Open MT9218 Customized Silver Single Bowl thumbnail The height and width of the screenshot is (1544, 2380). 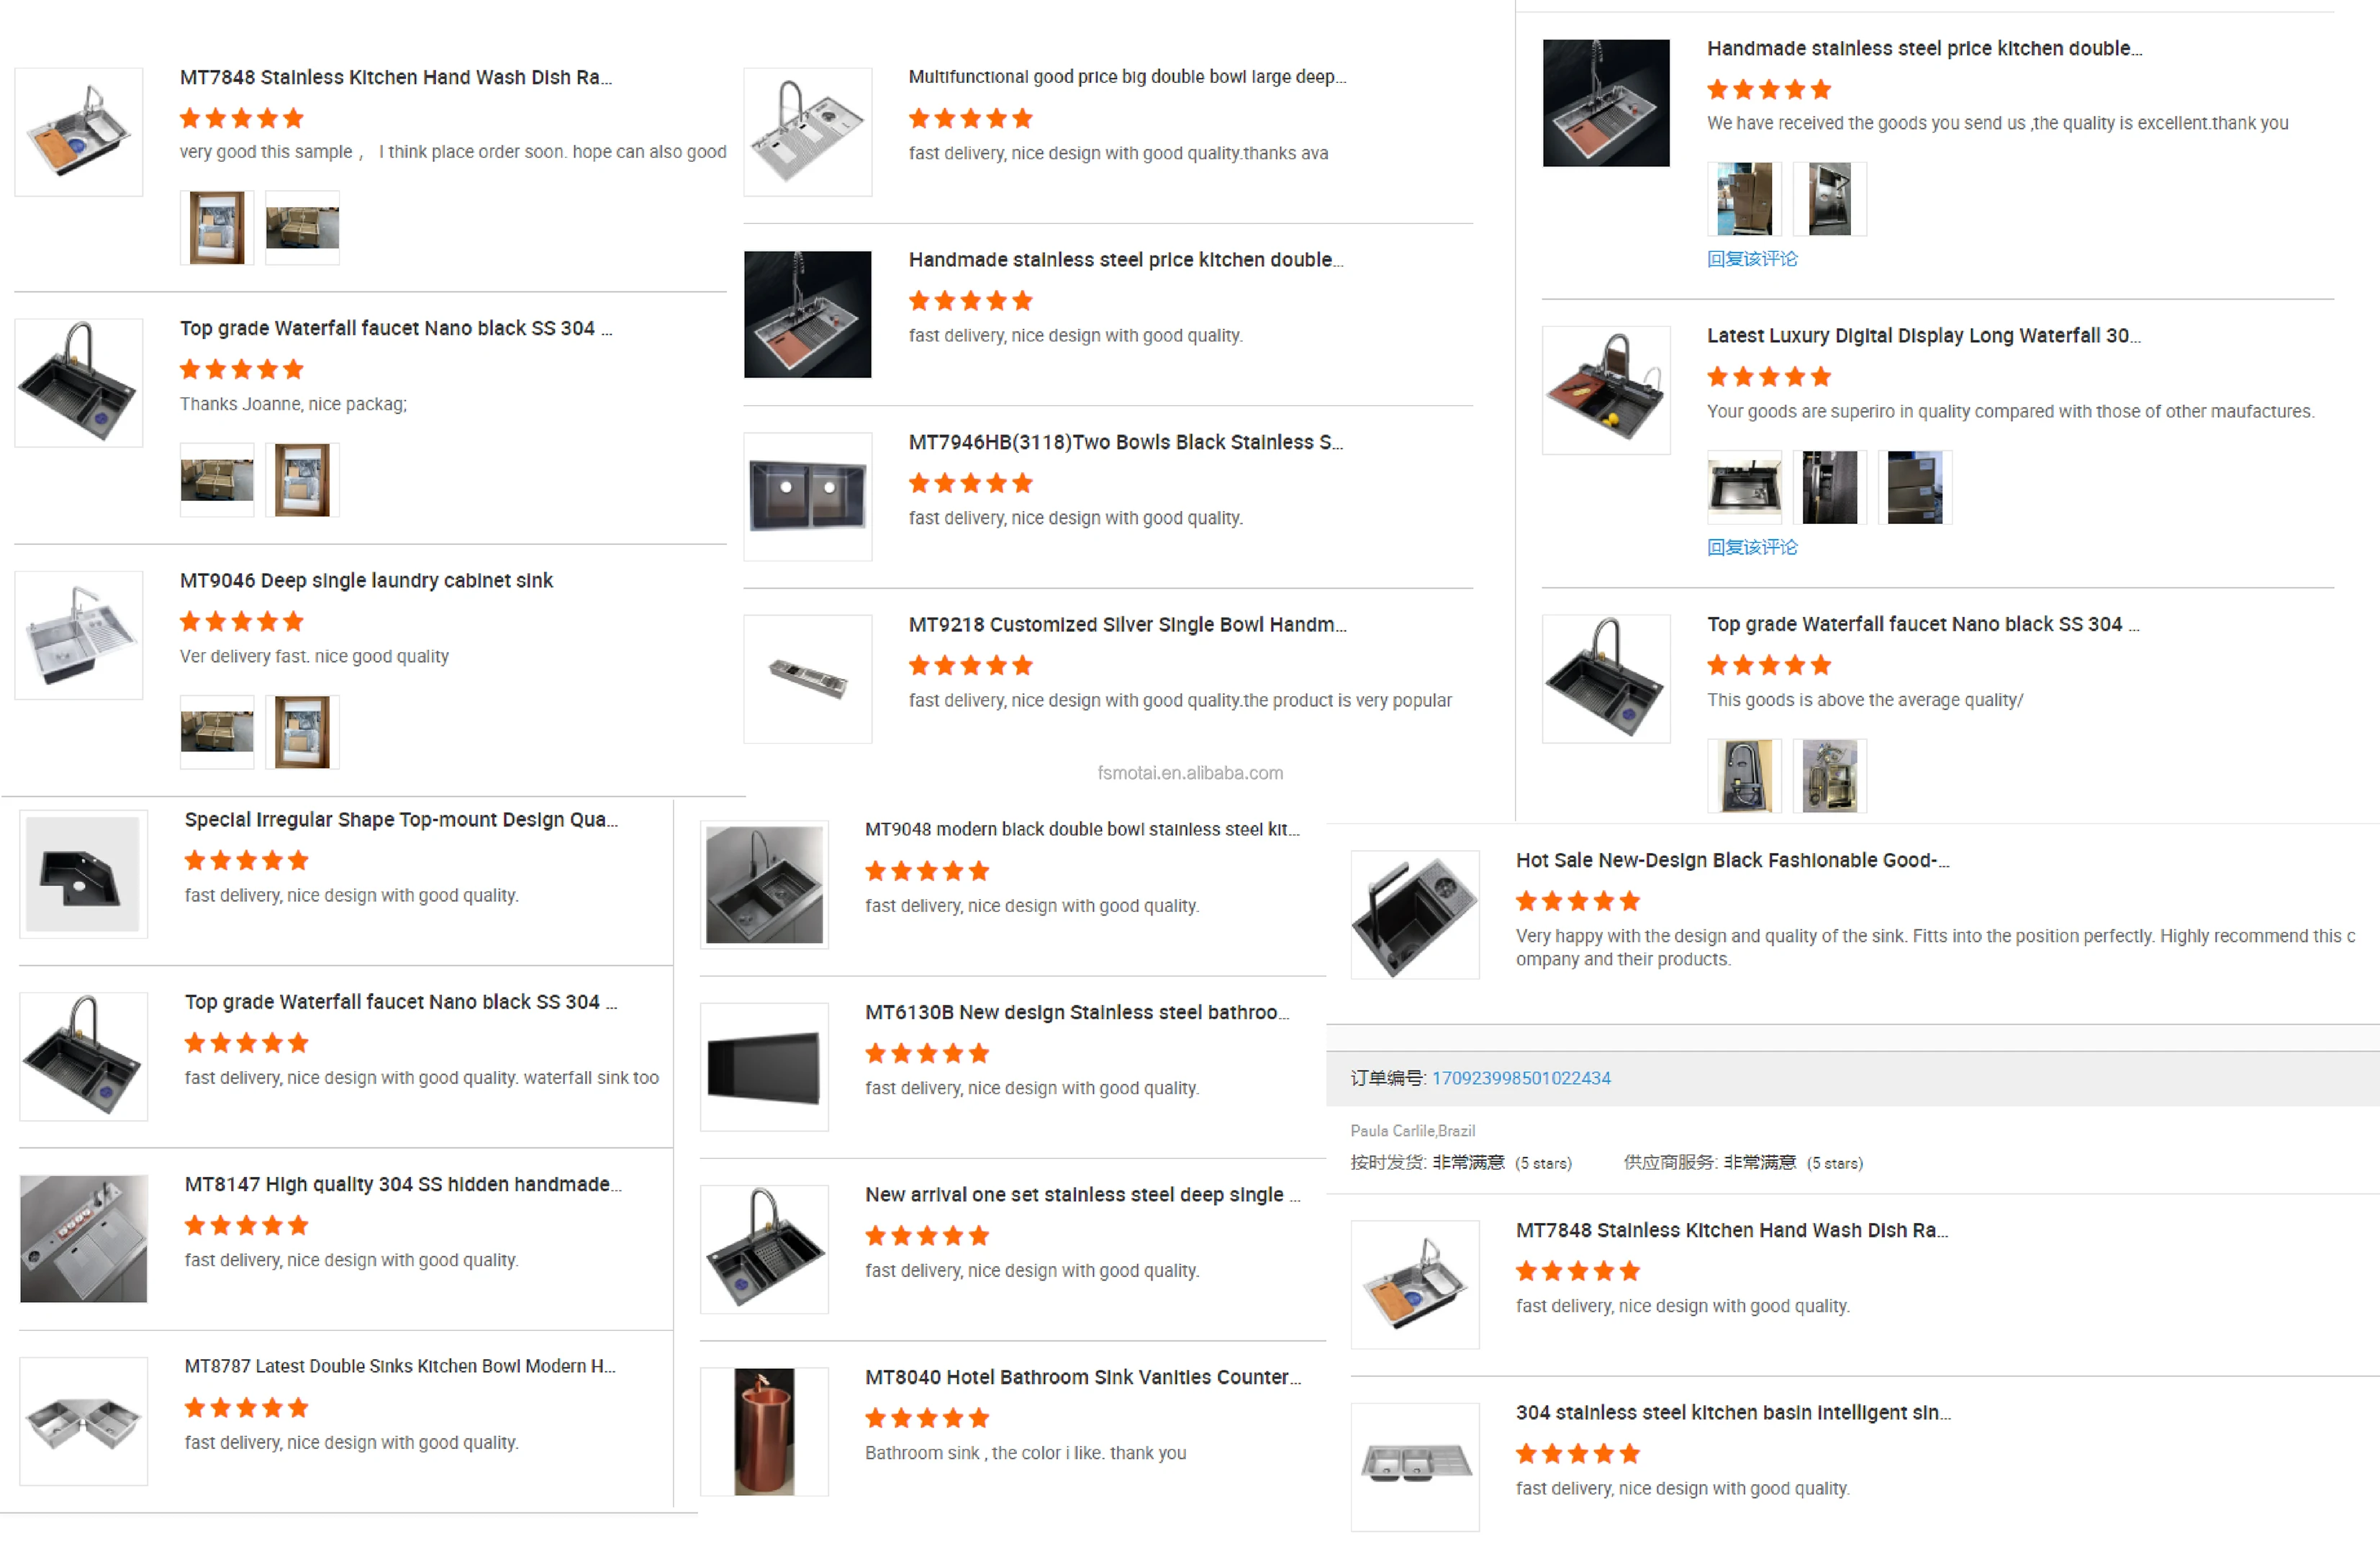[x=808, y=679]
